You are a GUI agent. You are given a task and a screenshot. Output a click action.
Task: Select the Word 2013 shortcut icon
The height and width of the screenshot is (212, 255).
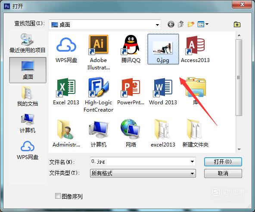(x=163, y=87)
